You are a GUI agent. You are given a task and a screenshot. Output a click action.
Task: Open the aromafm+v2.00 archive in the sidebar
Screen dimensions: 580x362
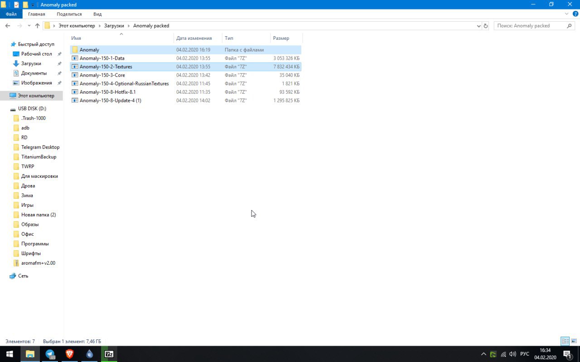(38, 263)
